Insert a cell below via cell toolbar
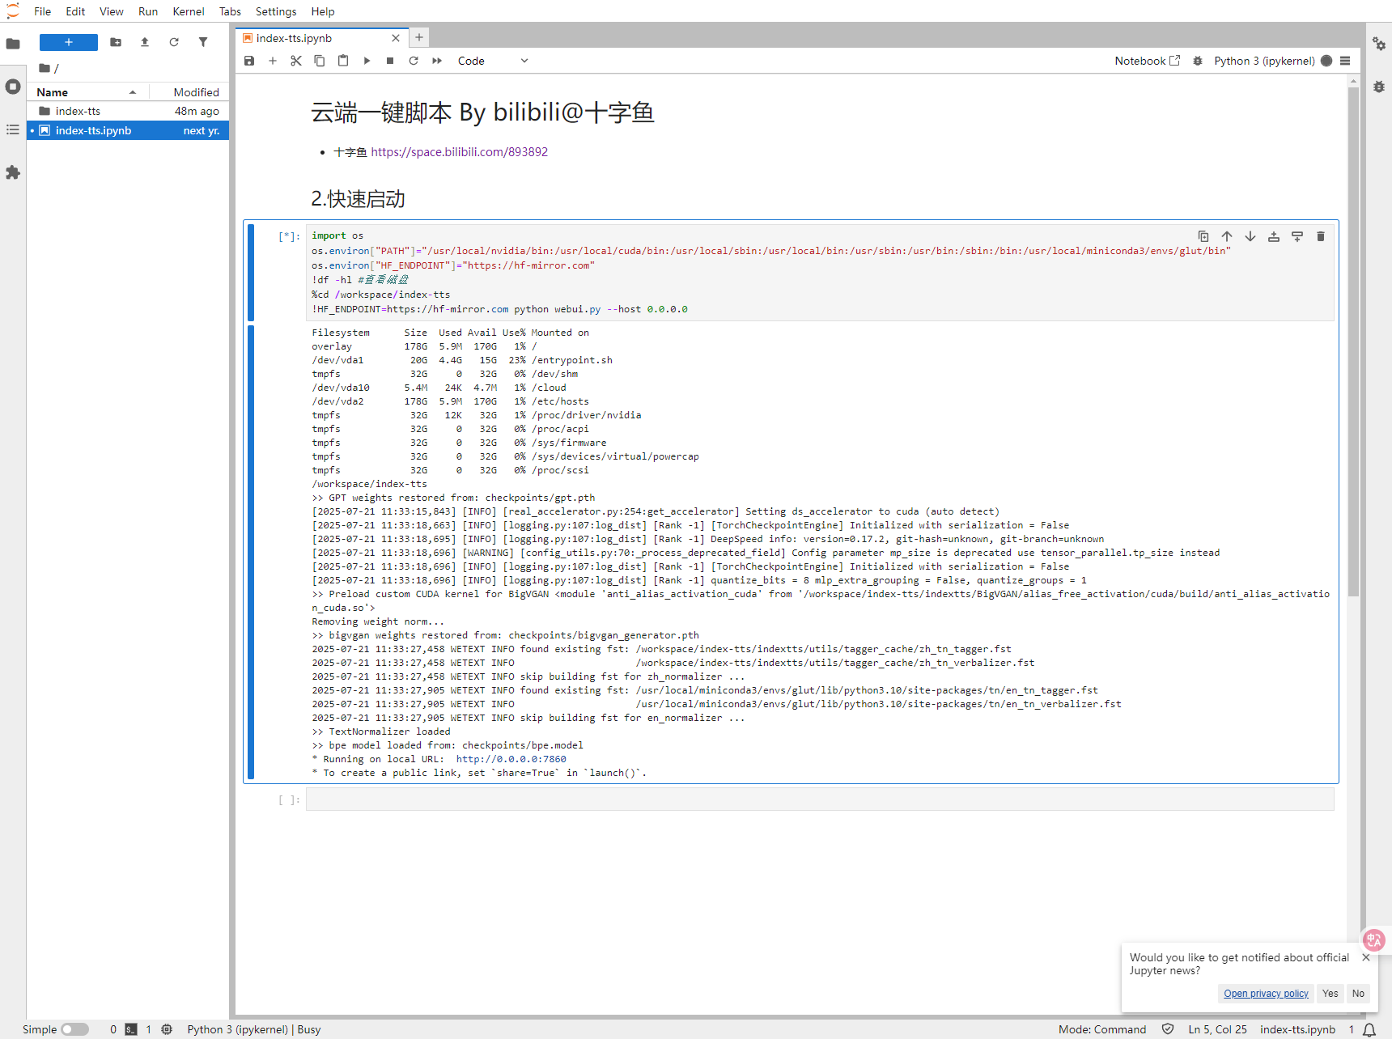The height and width of the screenshot is (1039, 1392). pos(1297,236)
